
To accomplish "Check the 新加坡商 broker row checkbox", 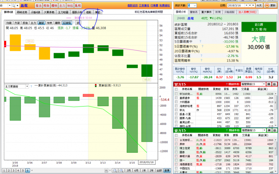I will tap(176, 94).
